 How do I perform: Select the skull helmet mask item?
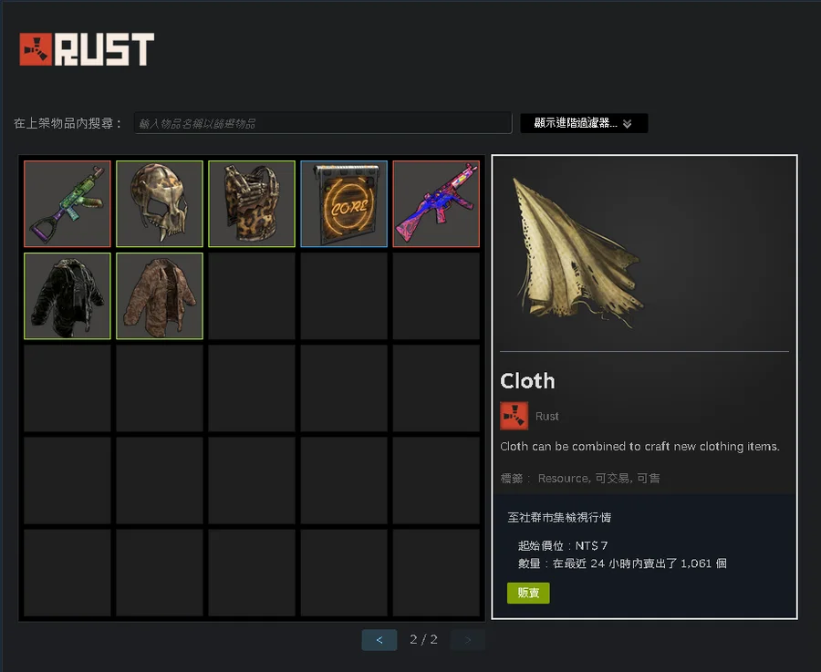[159, 203]
